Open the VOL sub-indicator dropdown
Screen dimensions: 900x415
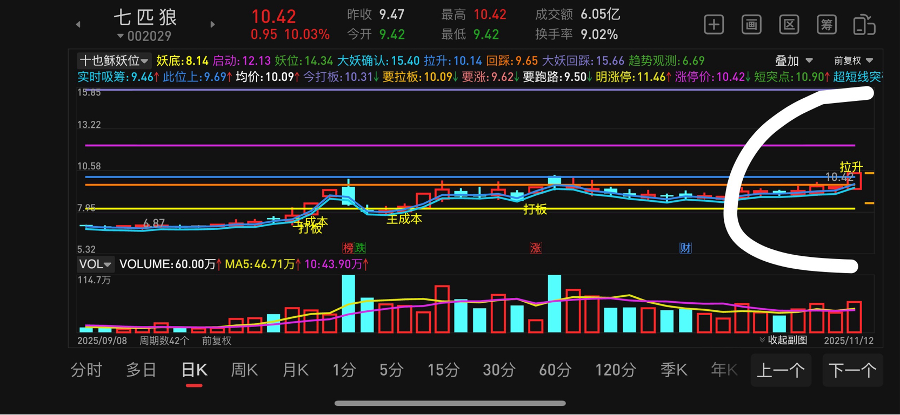pos(95,264)
